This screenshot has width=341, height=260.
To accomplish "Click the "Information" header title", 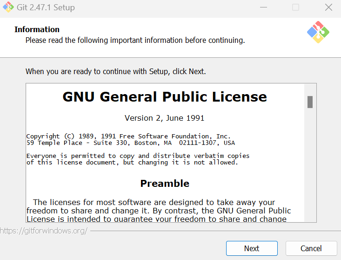I will tap(37, 29).
